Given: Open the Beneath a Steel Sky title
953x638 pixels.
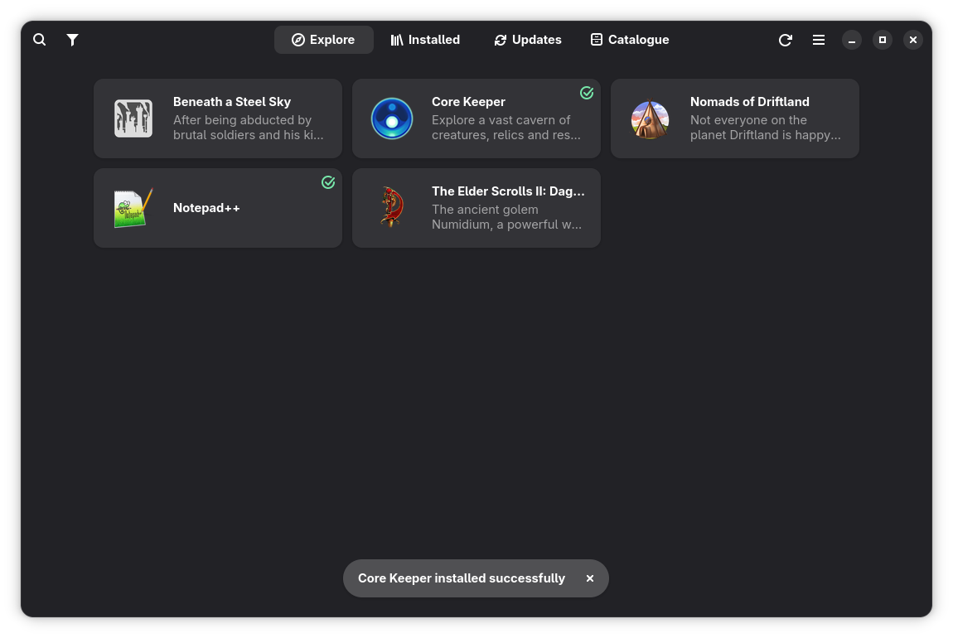Looking at the screenshot, I should tap(231, 101).
